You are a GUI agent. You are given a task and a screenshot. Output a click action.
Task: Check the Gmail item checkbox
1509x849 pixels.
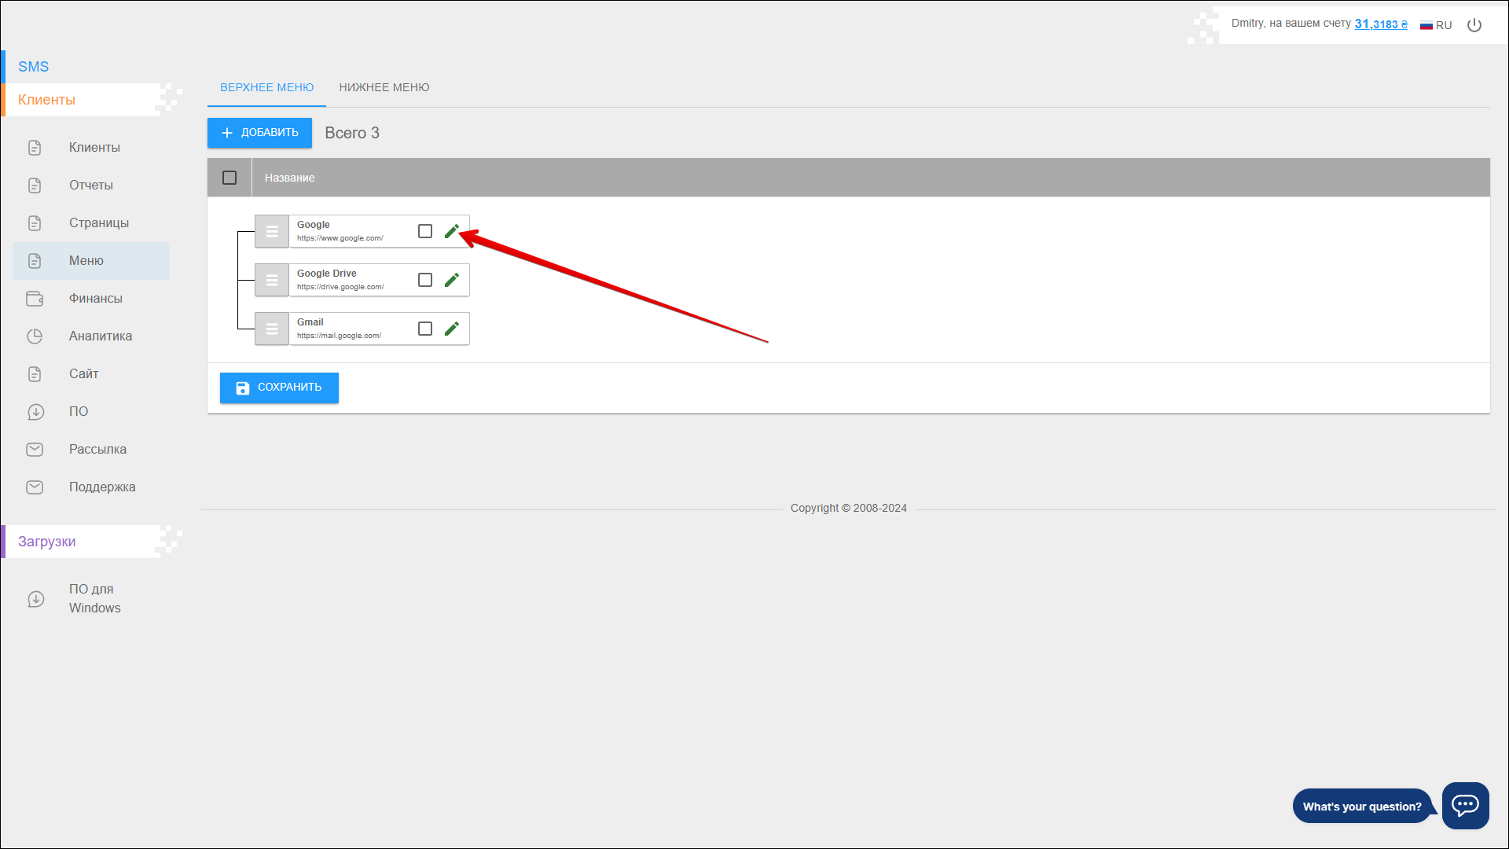point(425,329)
